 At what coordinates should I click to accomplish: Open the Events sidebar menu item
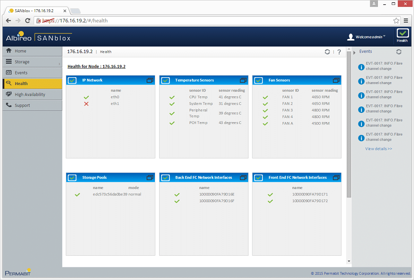pos(32,73)
